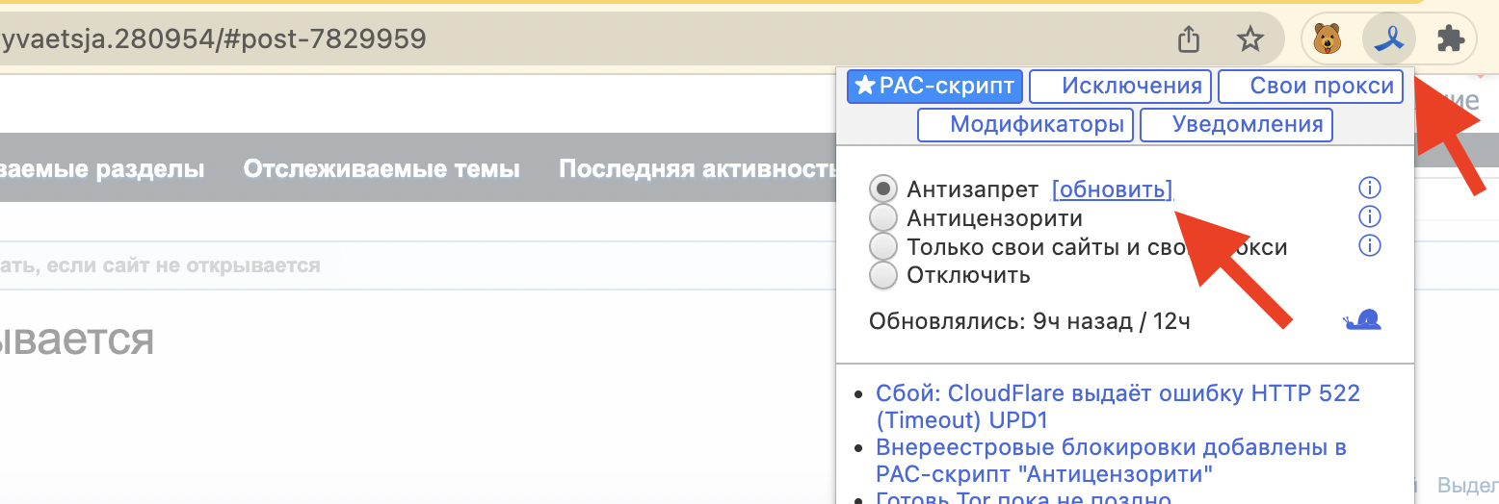Viewport: 1499px width, 504px height.
Task: Open info icon for Антизапрет
Action: click(x=1369, y=188)
